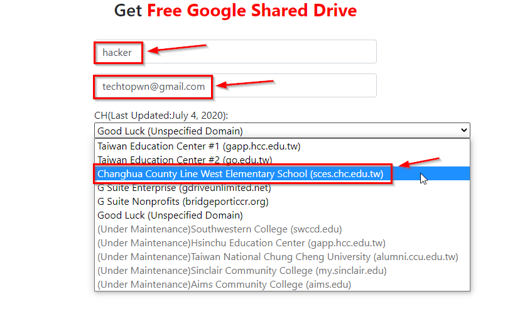Select Taiwan Education Center #1 (gapp.hcc.edu.tw)
This screenshot has width=520, height=321.
[199, 146]
